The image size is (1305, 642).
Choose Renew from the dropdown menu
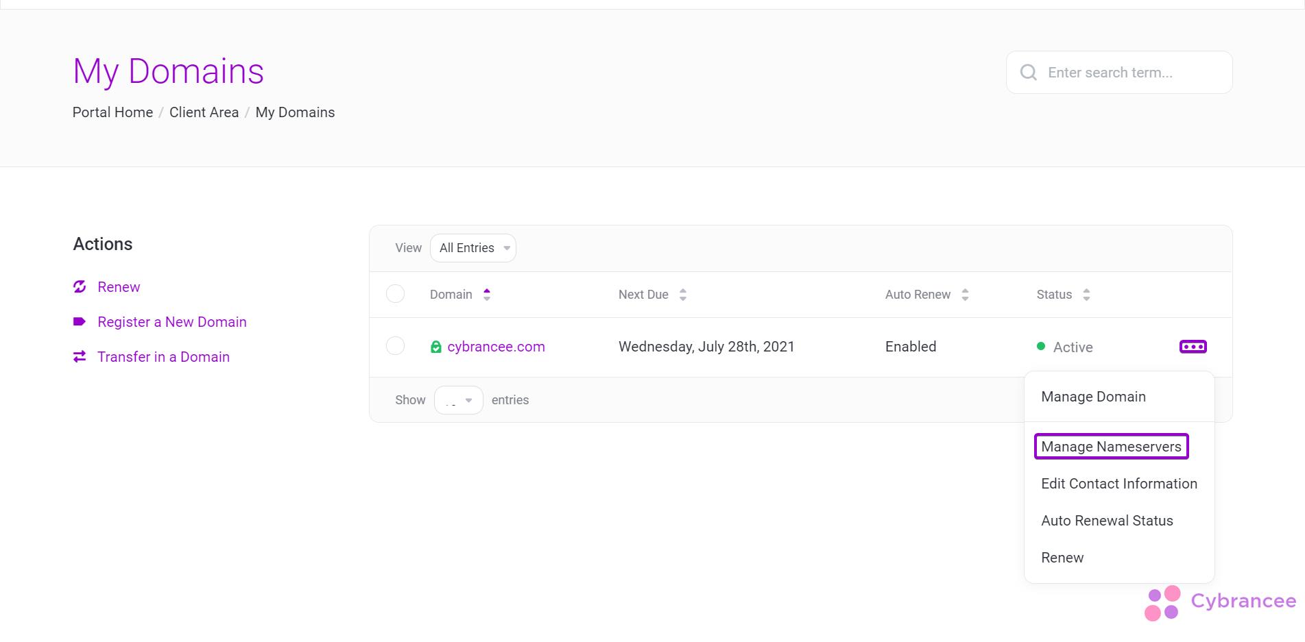tap(1062, 558)
